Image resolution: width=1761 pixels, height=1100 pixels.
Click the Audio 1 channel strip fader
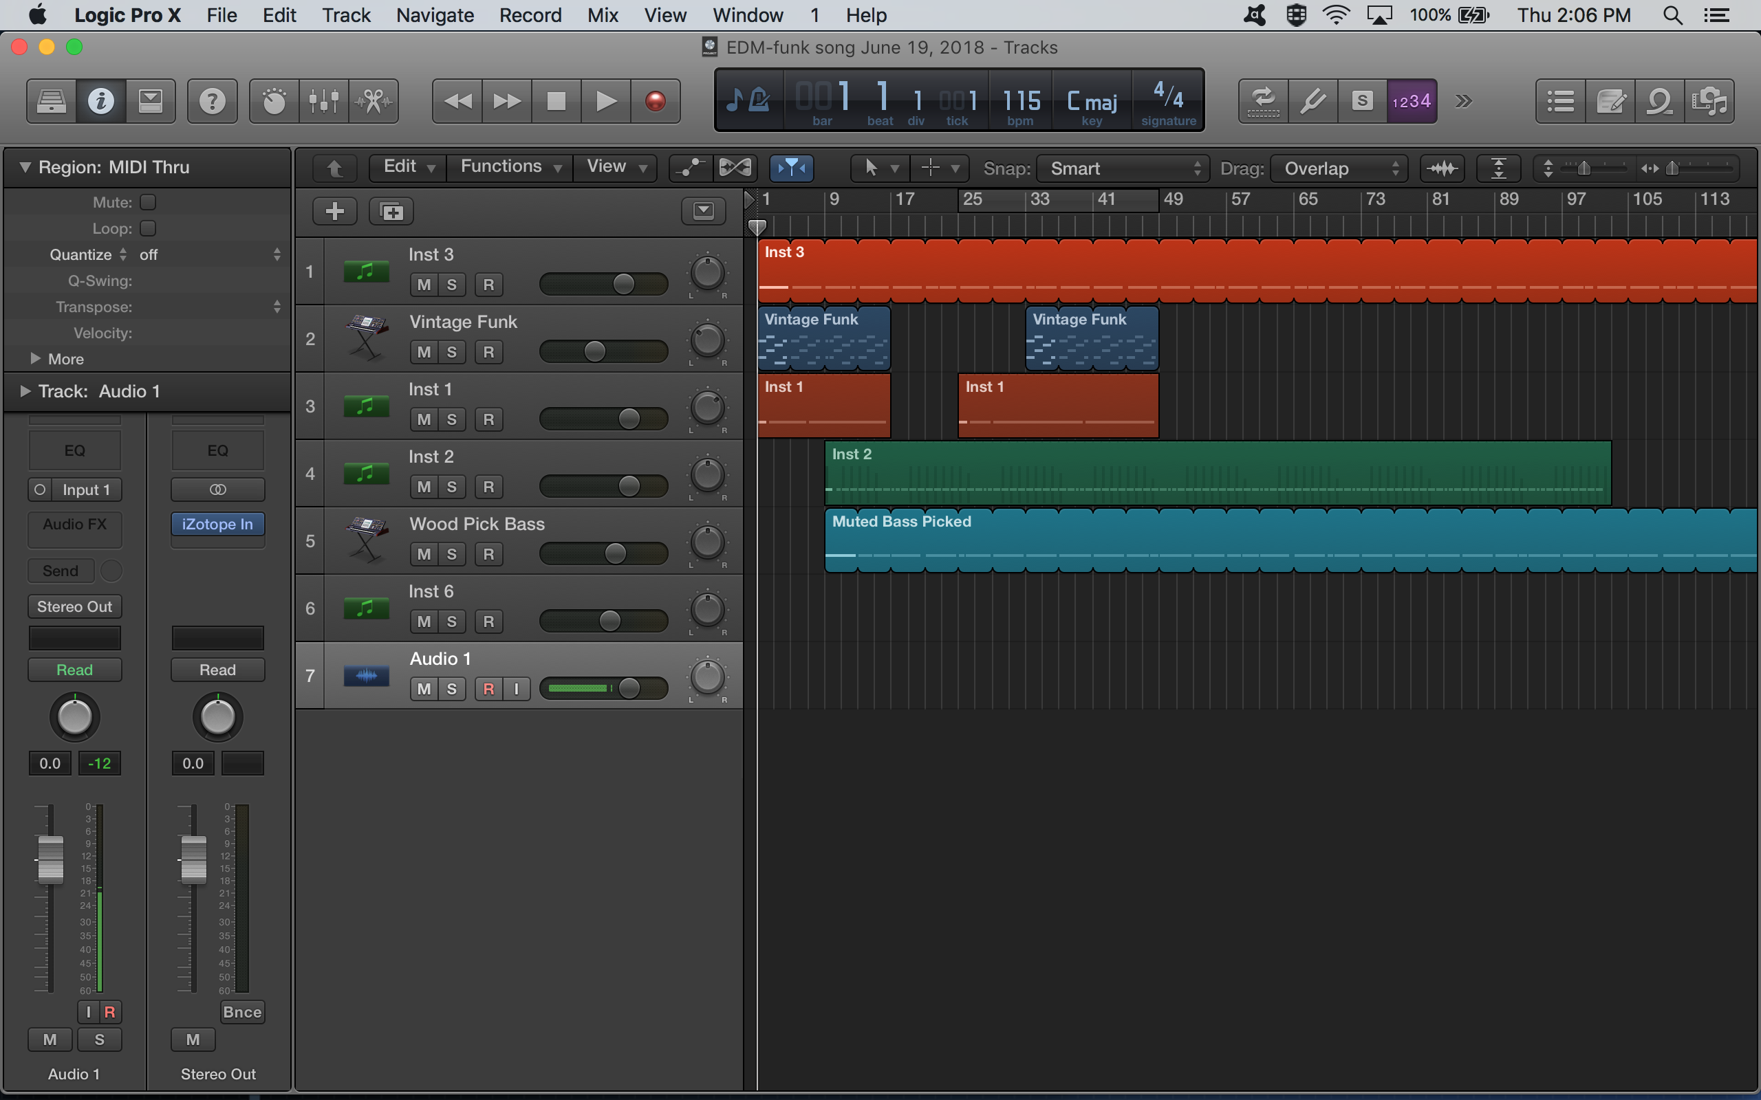50,859
